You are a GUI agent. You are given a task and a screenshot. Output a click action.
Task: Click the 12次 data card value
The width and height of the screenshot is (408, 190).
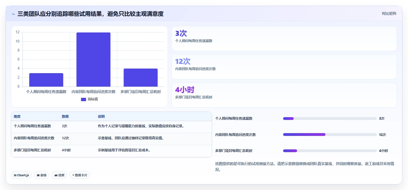[x=183, y=62]
